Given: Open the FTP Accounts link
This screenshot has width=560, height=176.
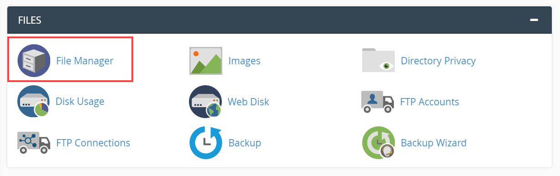Looking at the screenshot, I should pos(429,101).
